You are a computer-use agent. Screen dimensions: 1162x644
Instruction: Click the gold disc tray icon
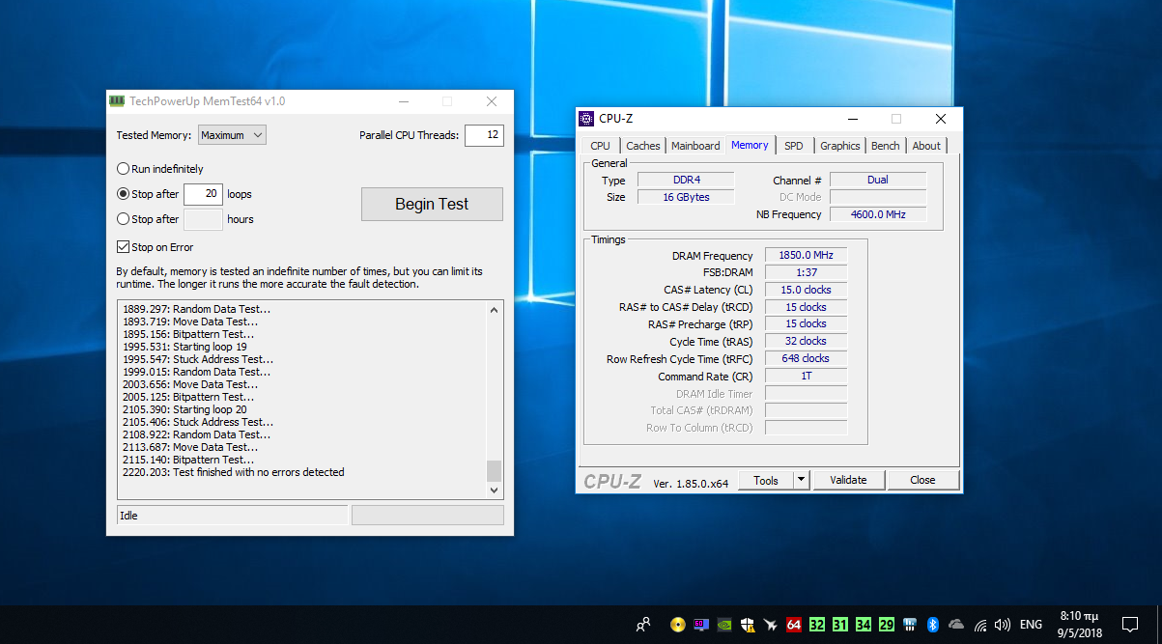click(678, 624)
